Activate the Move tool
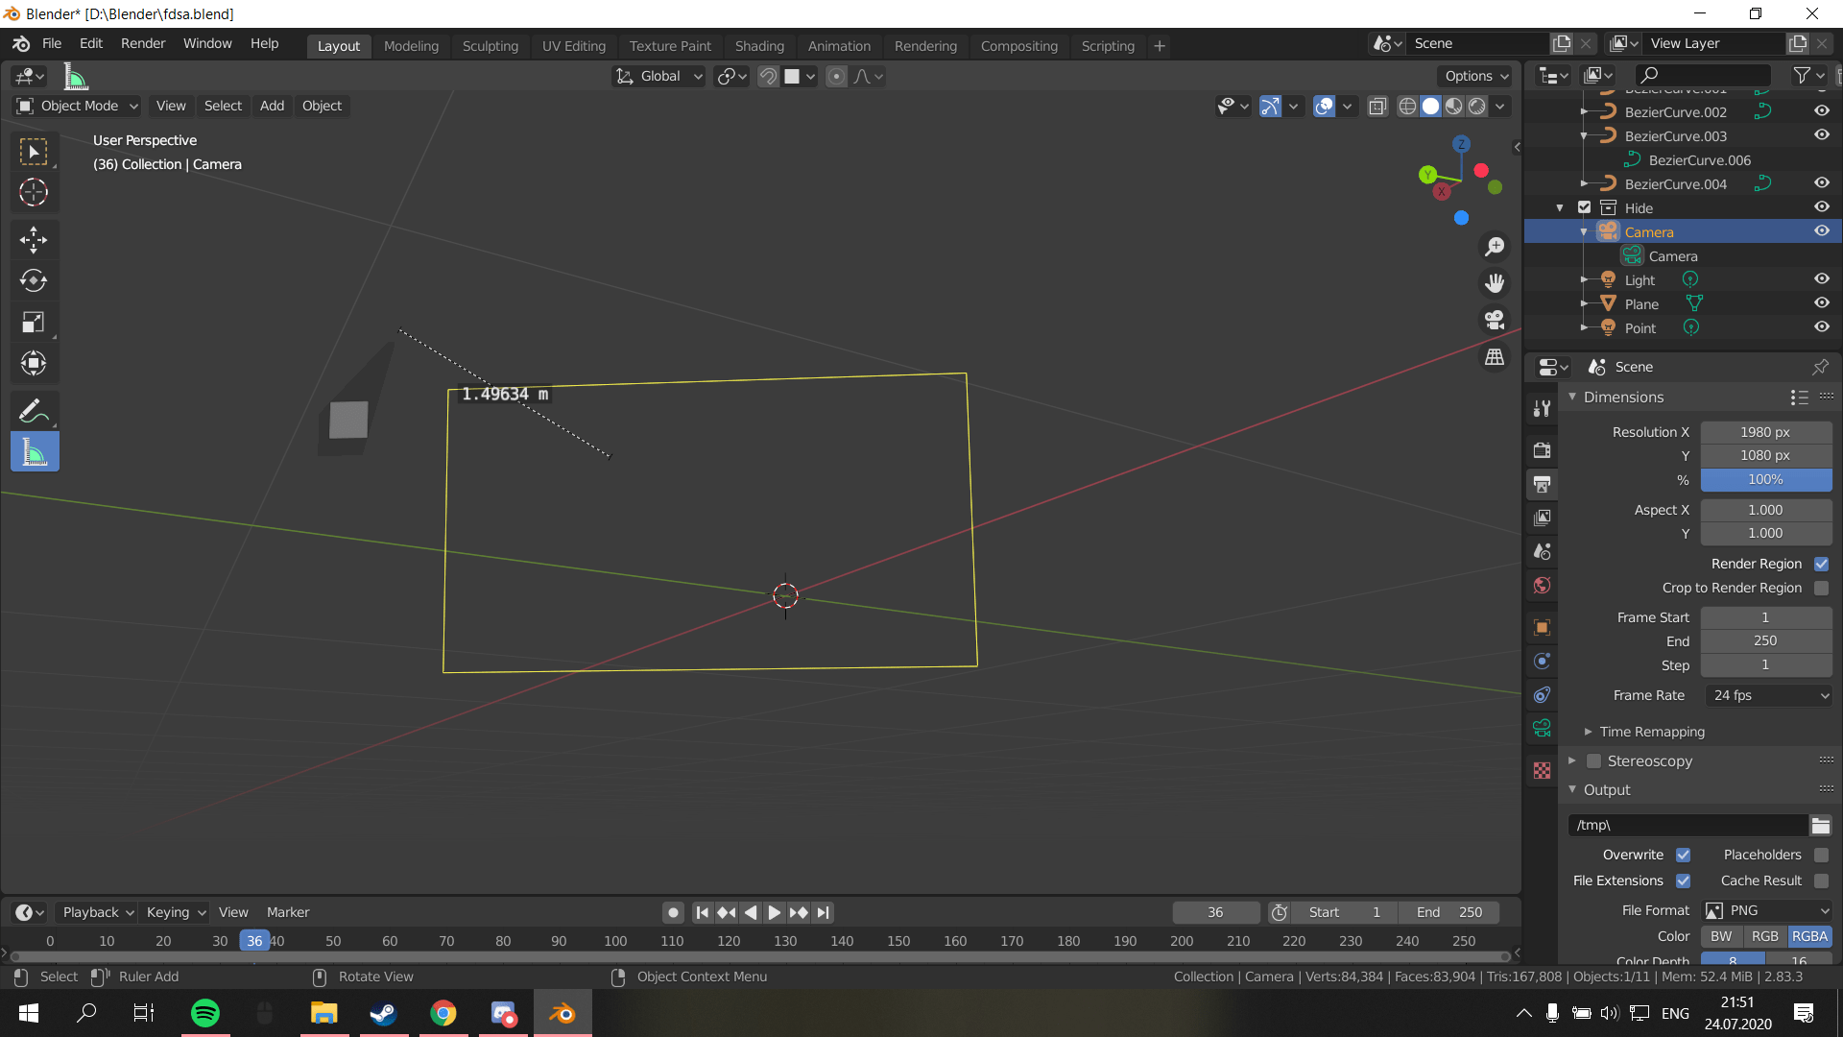The height and width of the screenshot is (1037, 1843). (x=34, y=239)
